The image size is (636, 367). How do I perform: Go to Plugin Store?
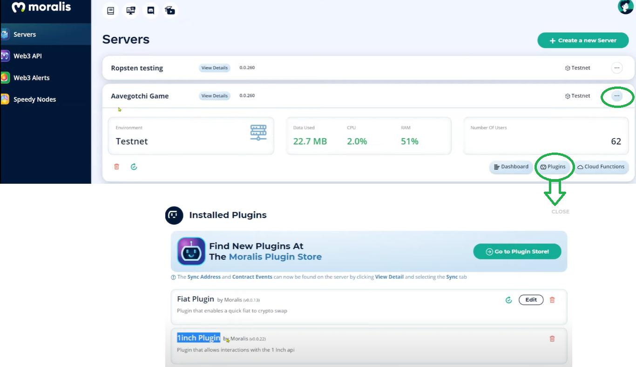517,252
